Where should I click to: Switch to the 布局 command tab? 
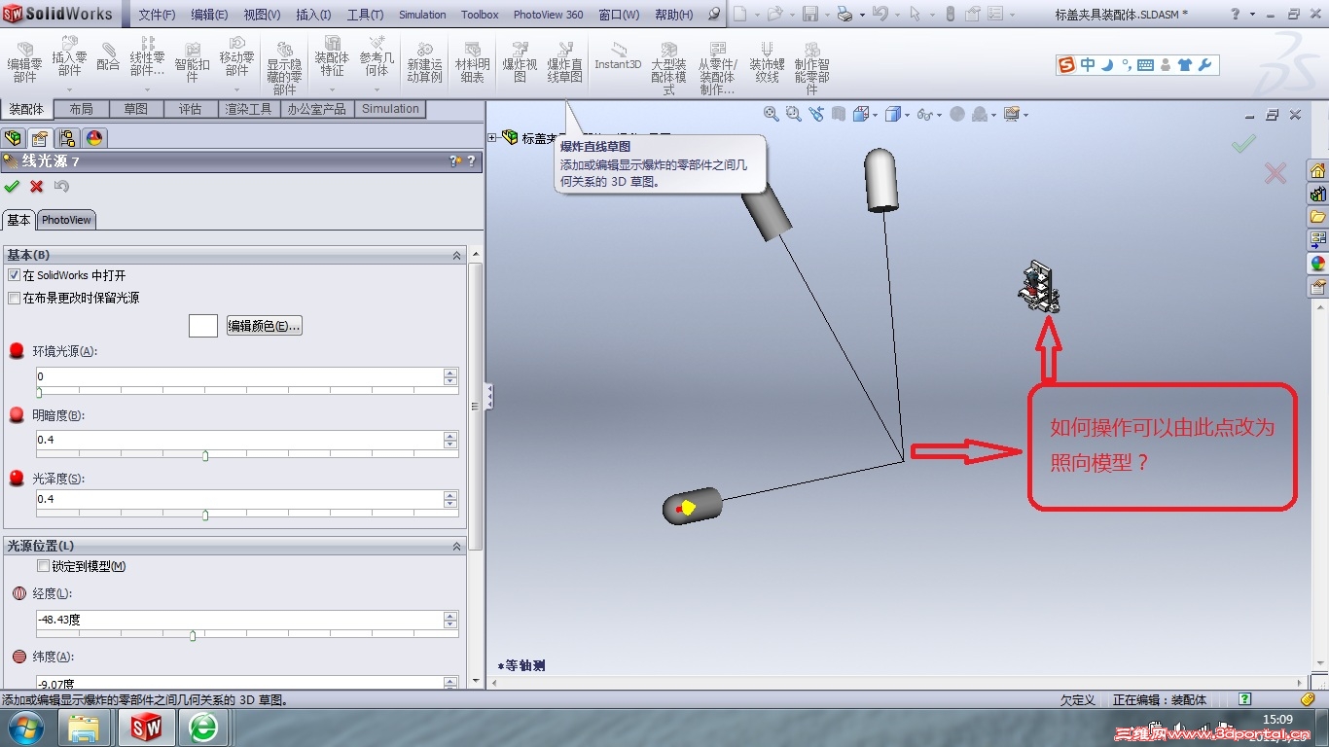(82, 109)
